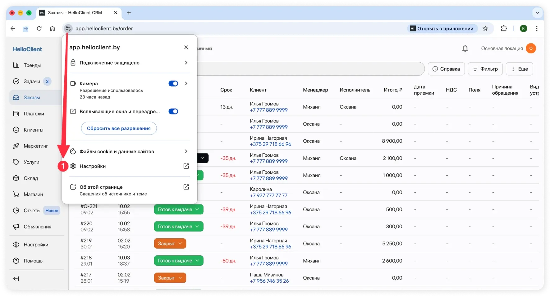Open the Помощь section
Screen dimensions: 550x296
(x=32, y=261)
